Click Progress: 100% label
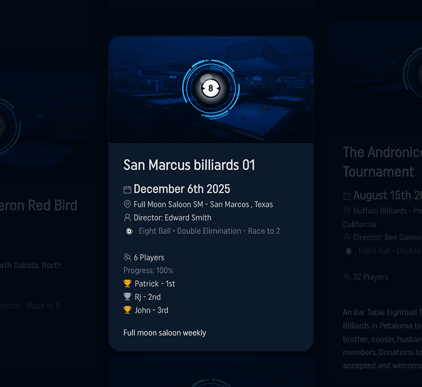The width and height of the screenshot is (422, 387). [x=148, y=270]
